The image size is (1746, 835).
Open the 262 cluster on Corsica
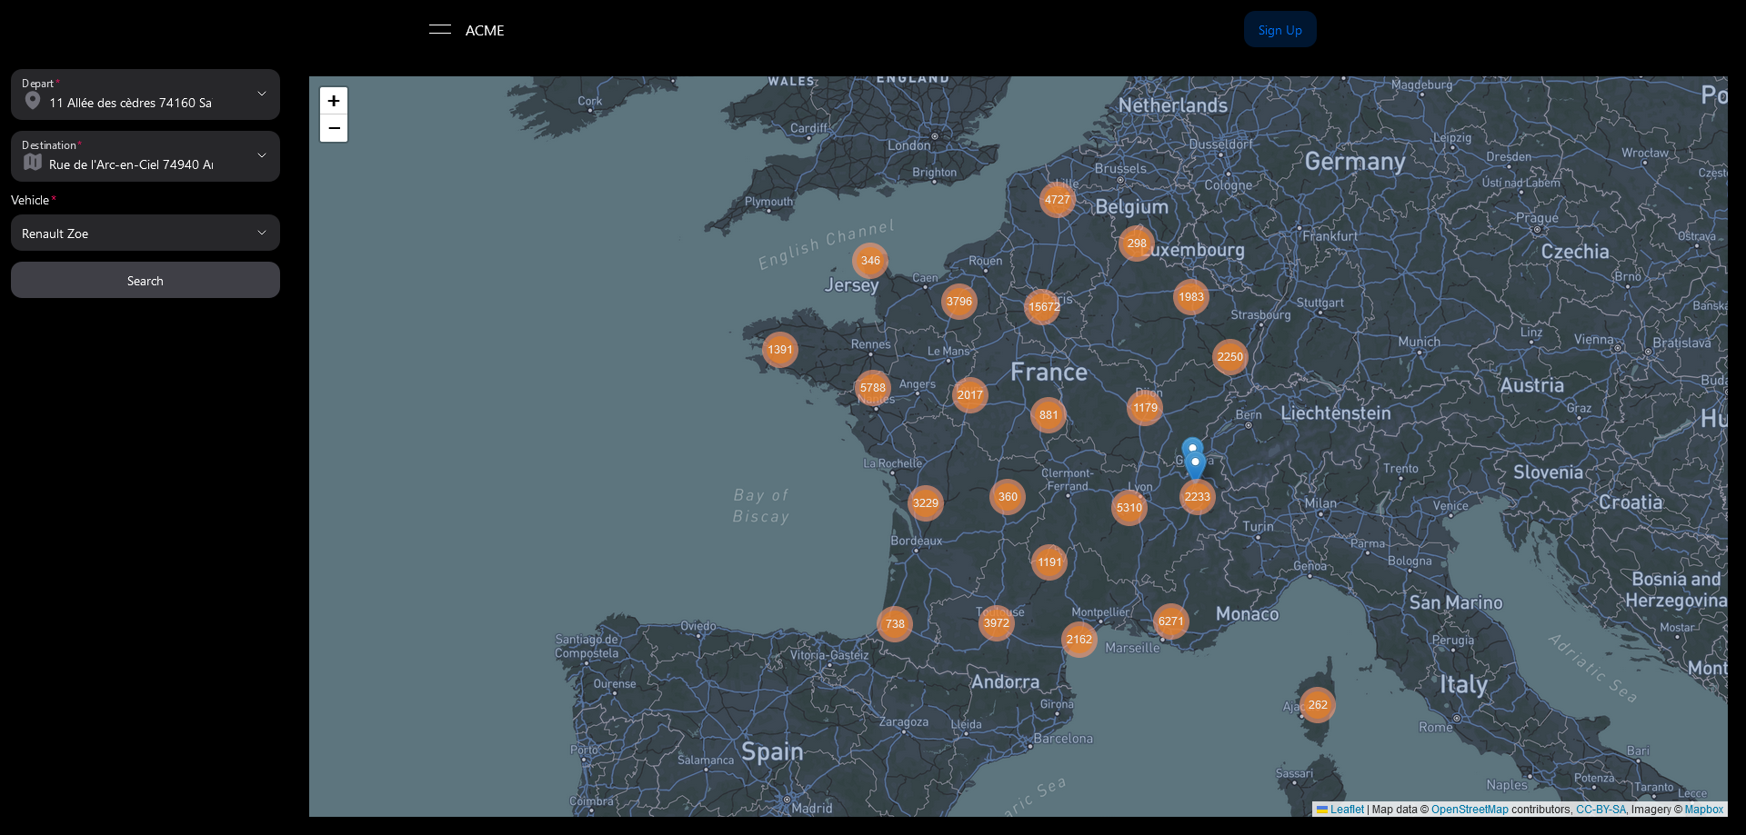pos(1318,705)
